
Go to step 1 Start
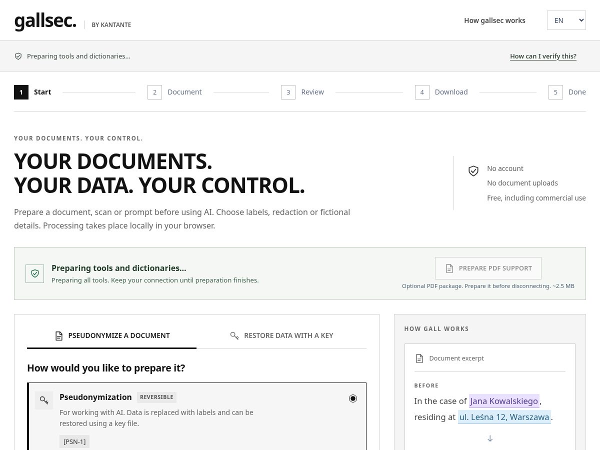33,92
